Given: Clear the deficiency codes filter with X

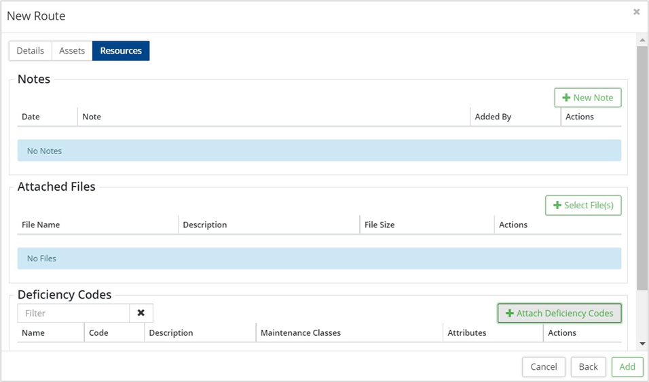Looking at the screenshot, I should point(141,313).
